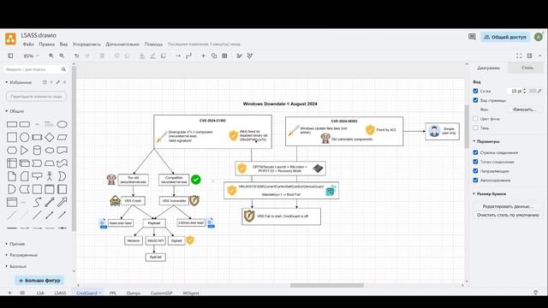This screenshot has width=548, height=308.
Task: Toggle the format panel icon
Action: click(529, 56)
